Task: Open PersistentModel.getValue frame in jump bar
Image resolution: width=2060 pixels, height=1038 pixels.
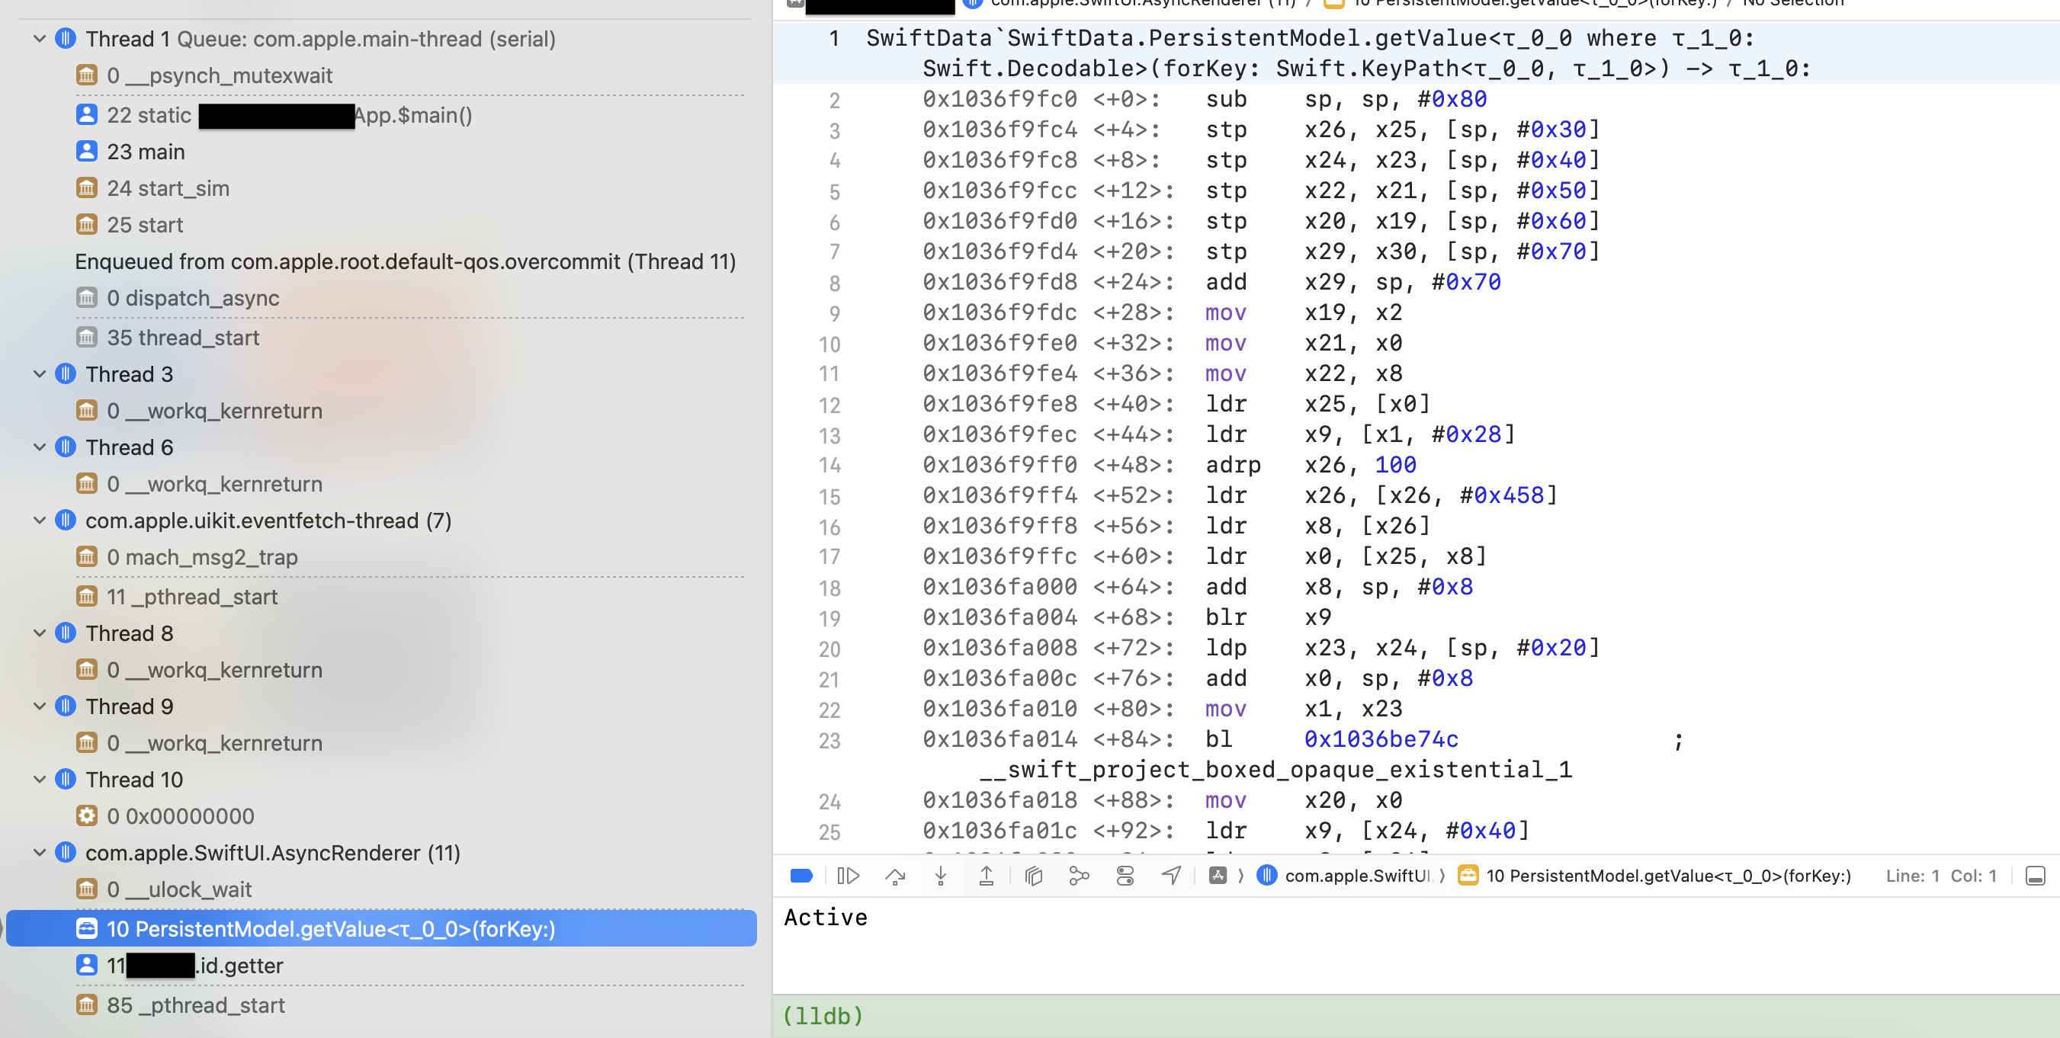Action: (x=1667, y=876)
